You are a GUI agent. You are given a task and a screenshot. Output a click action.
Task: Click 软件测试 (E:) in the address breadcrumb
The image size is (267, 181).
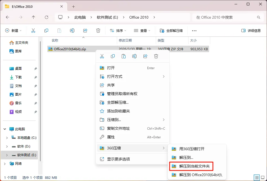point(107,17)
